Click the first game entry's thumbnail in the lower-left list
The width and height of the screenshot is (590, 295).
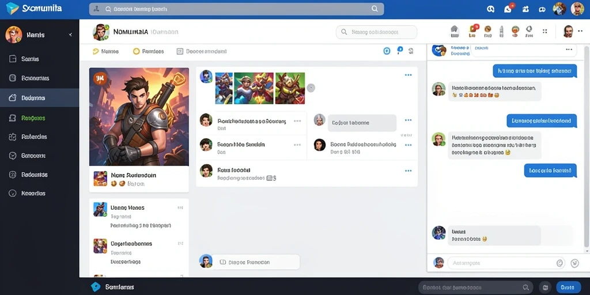tap(100, 209)
